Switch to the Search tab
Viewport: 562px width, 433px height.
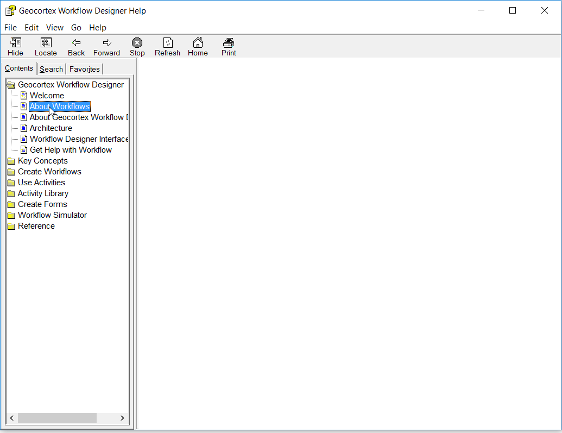pos(51,69)
